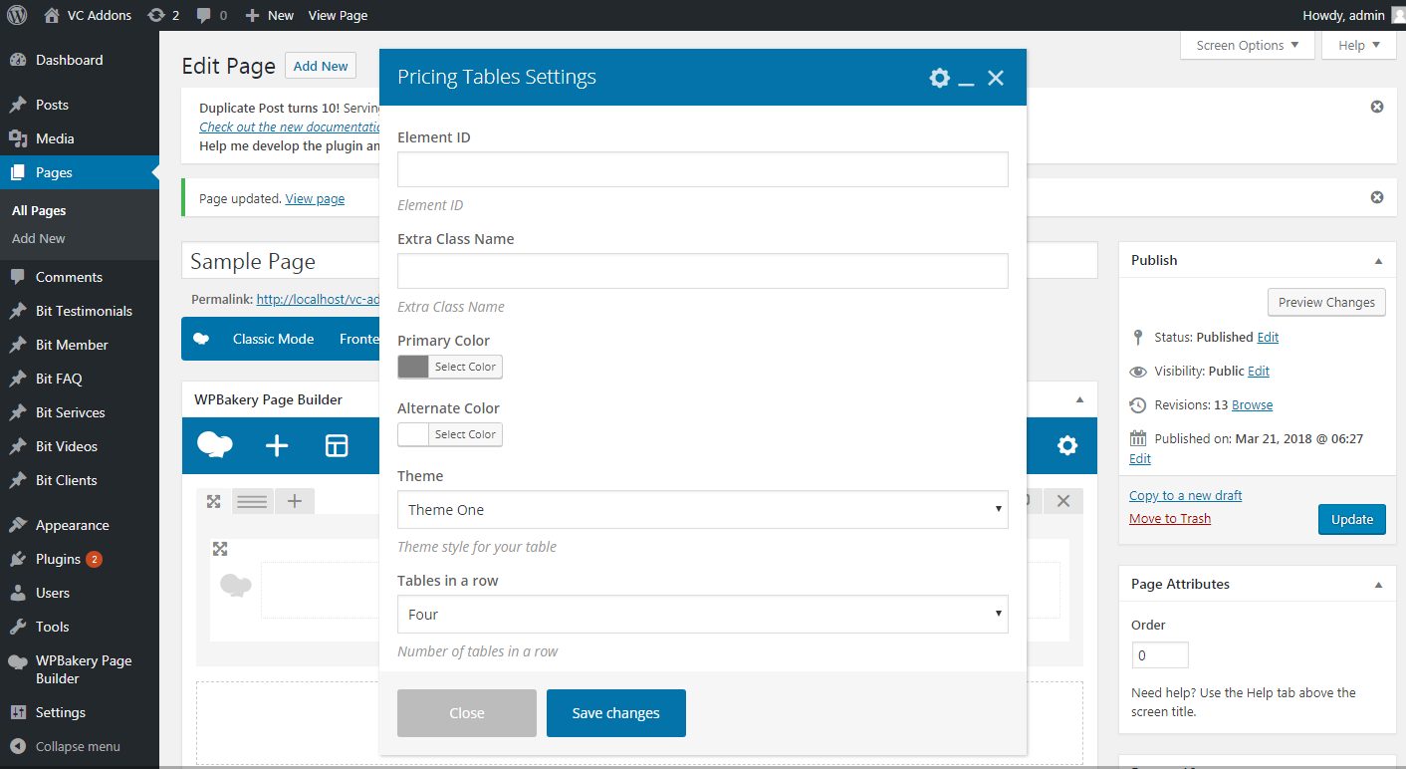Click the Element ID input field
This screenshot has width=1406, height=769.
click(x=702, y=169)
